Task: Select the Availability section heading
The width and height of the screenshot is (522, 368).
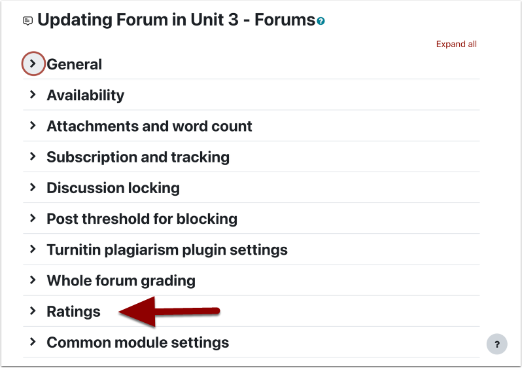Action: pyautogui.click(x=85, y=95)
